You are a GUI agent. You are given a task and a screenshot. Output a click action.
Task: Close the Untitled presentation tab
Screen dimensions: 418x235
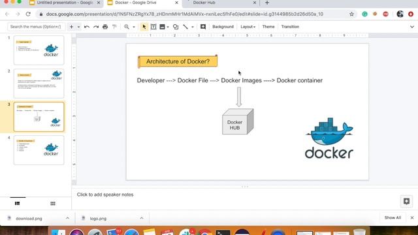99,3
